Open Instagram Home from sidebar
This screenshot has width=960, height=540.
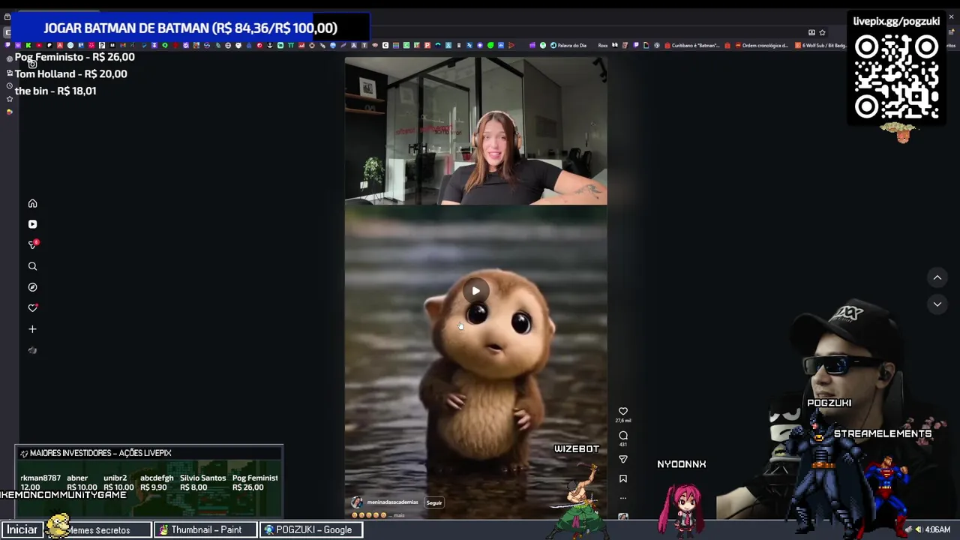point(32,203)
